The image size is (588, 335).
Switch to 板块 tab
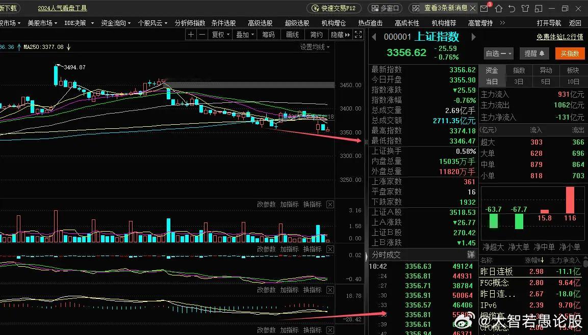(x=573, y=70)
